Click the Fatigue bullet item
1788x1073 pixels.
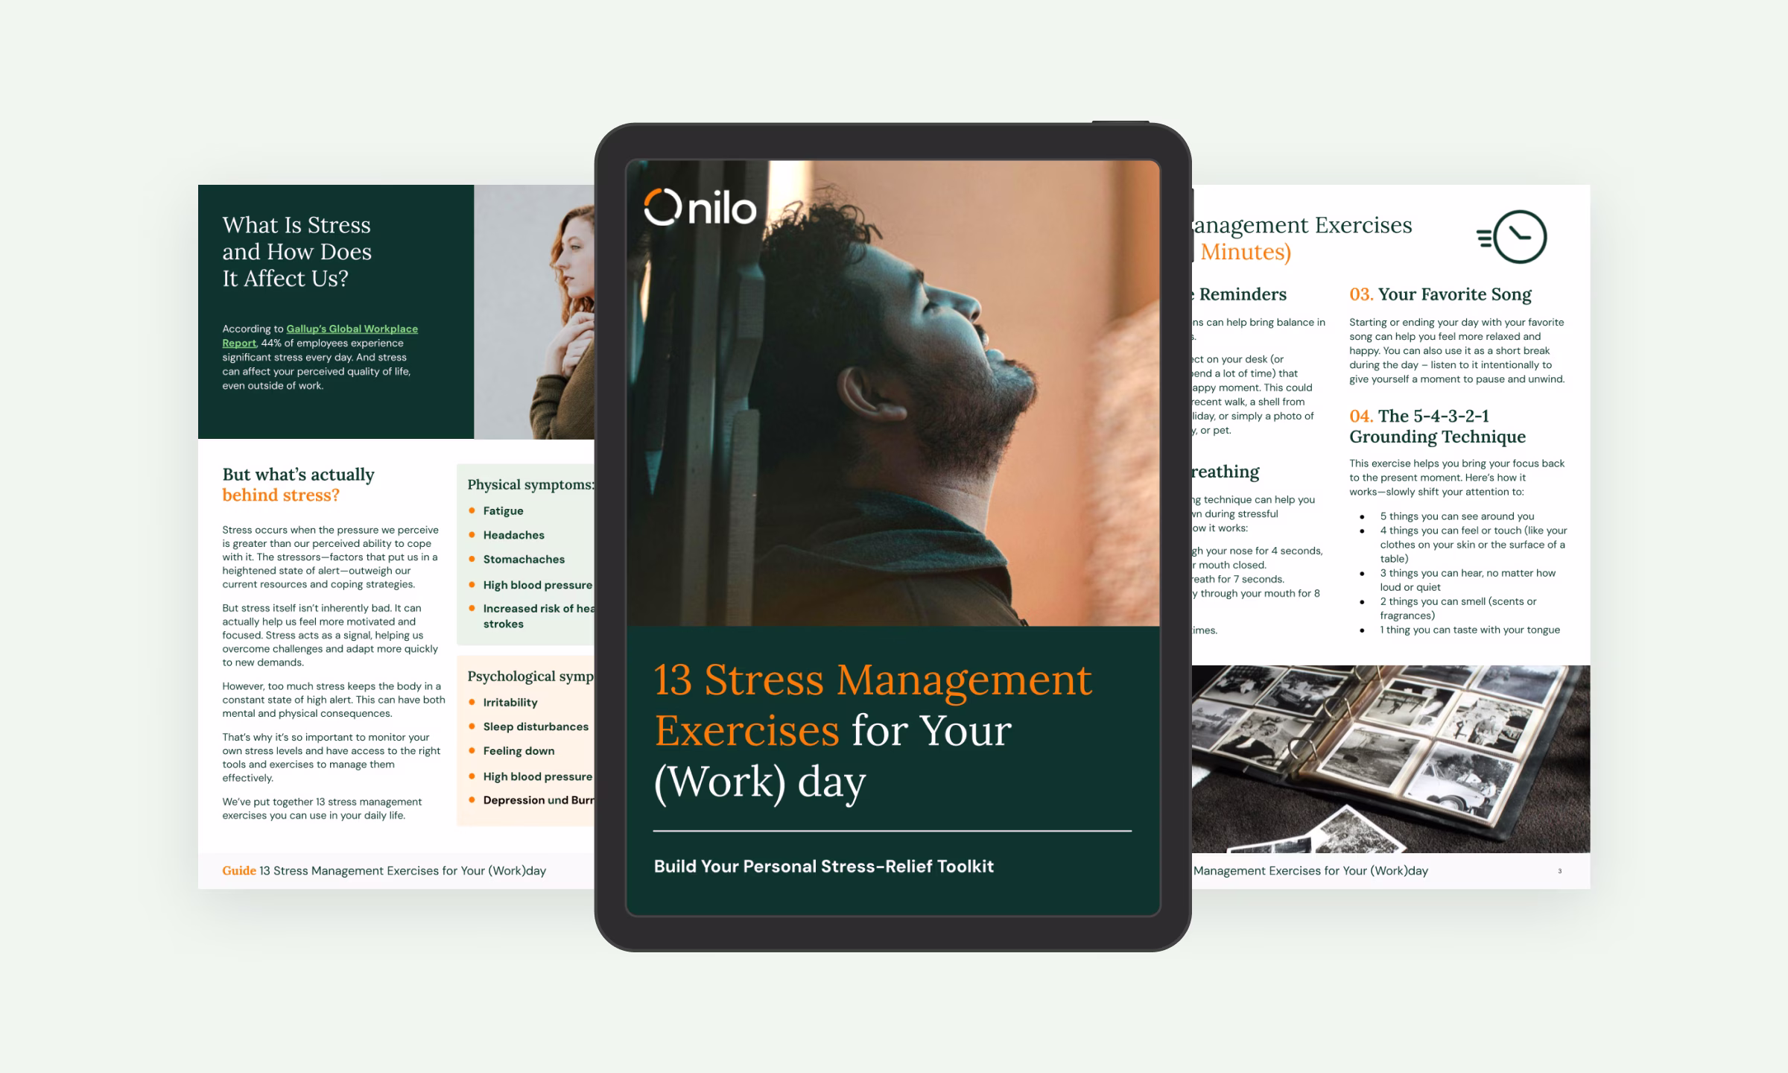[x=503, y=511]
